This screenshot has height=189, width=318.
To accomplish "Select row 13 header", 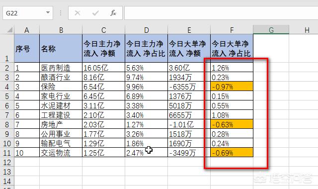I will point(7,172).
